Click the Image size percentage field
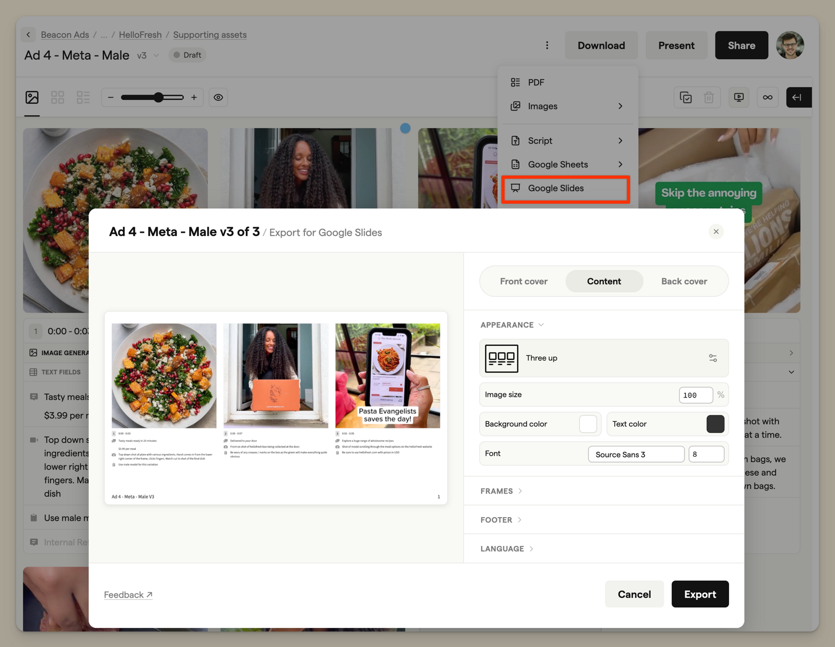Viewport: 835px width, 647px height. (695, 395)
